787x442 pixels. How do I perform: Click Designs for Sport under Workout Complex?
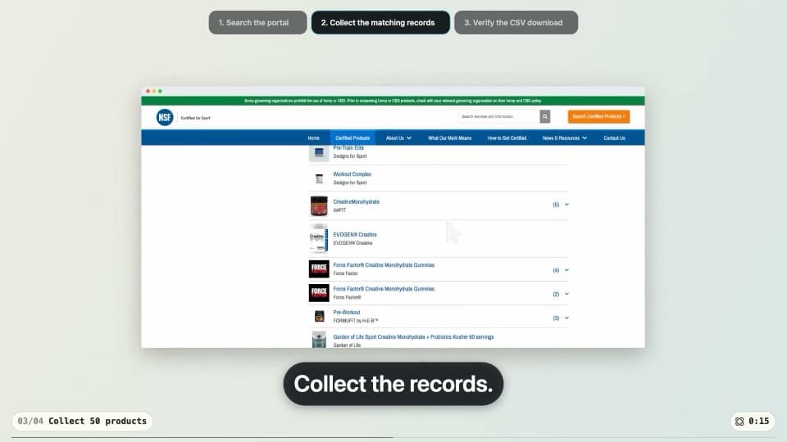pos(350,183)
